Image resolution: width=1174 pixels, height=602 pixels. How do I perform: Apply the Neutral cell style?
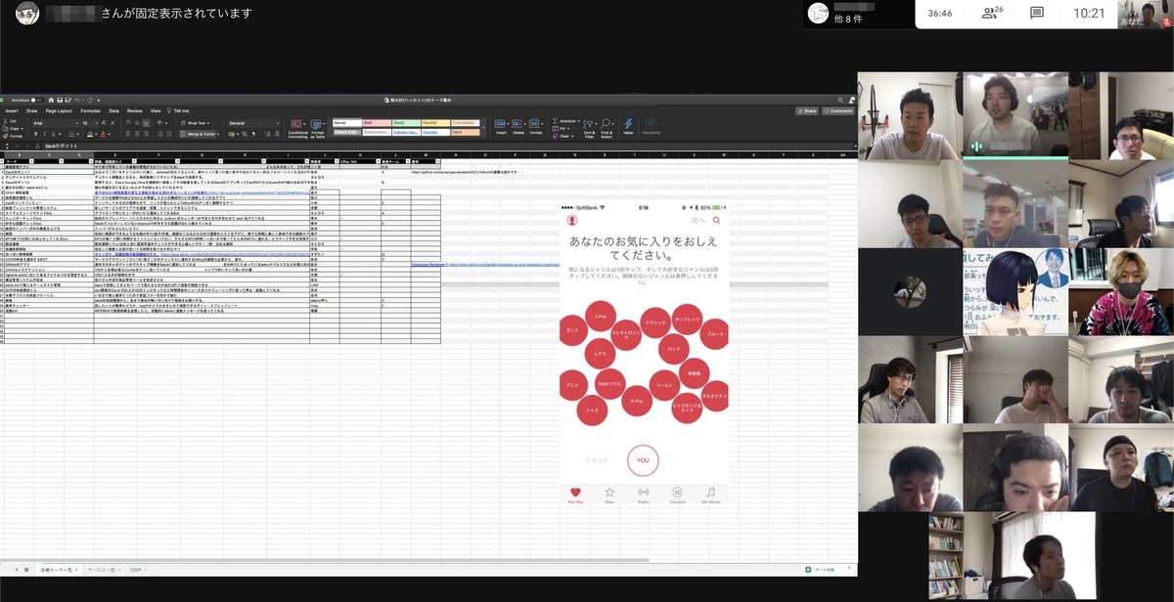(x=435, y=123)
